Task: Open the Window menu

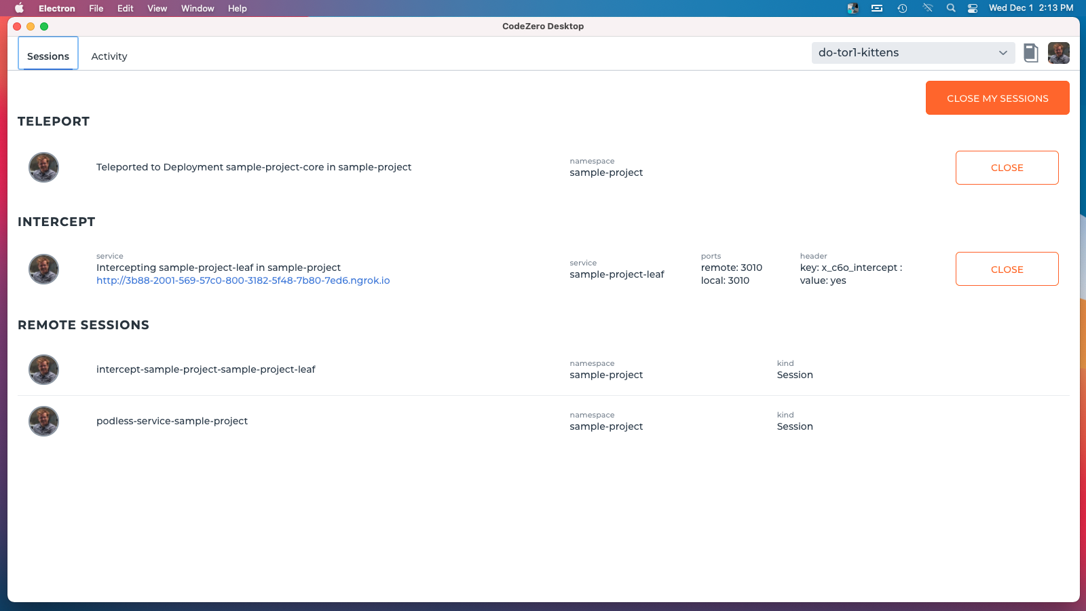Action: click(x=198, y=8)
